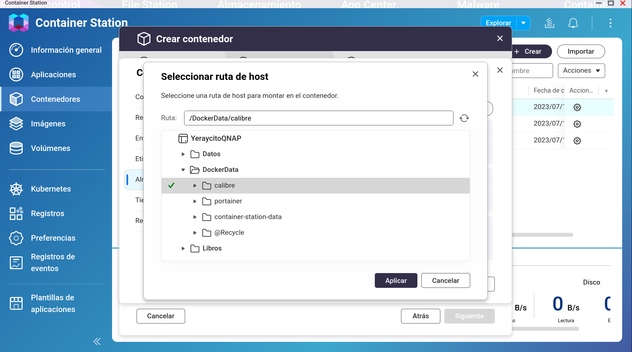
Task: Collapse the DockerData folder
Action: [x=183, y=170]
